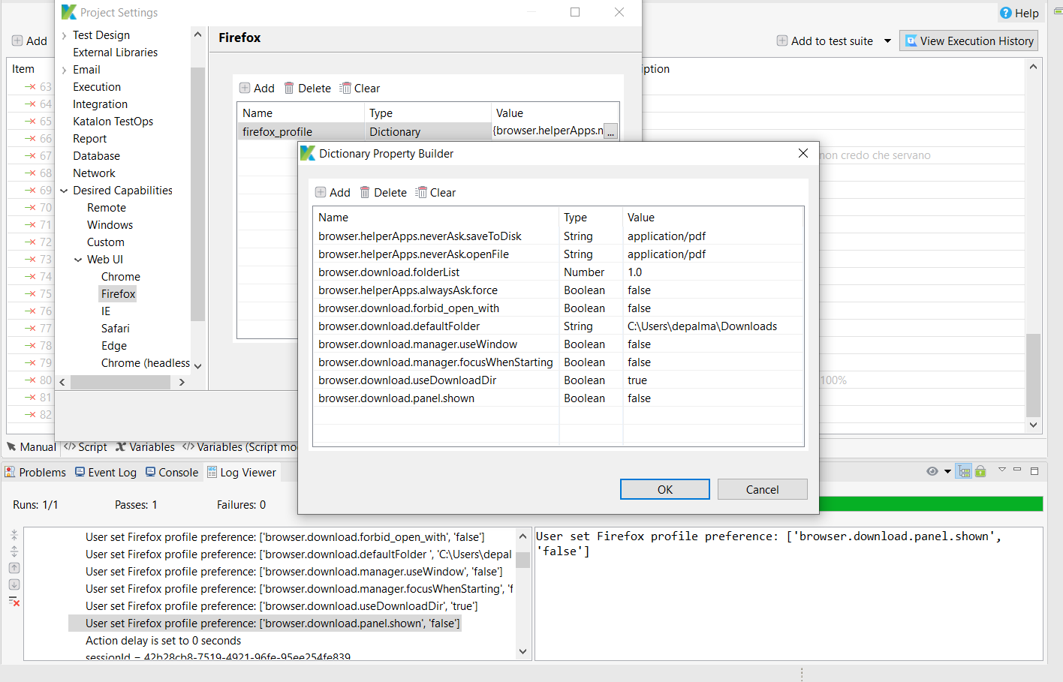Click the log detail text pane
Screen dimensions: 1063x682
pyautogui.click(x=788, y=593)
